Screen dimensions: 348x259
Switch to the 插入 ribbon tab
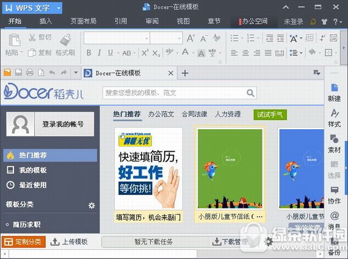tap(46, 21)
